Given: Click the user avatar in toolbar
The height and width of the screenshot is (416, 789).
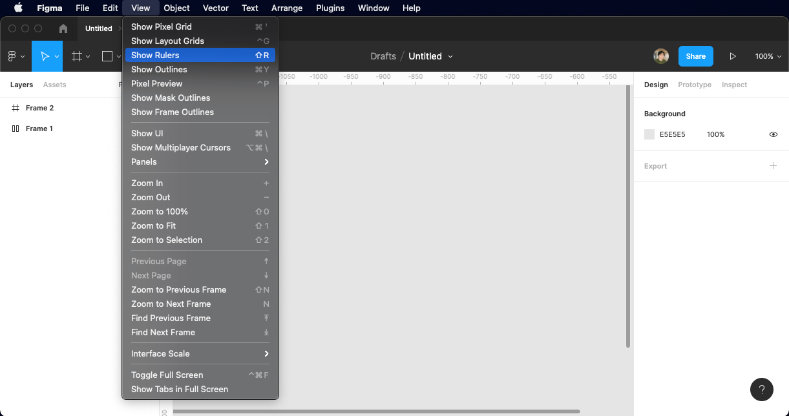Looking at the screenshot, I should (x=661, y=56).
